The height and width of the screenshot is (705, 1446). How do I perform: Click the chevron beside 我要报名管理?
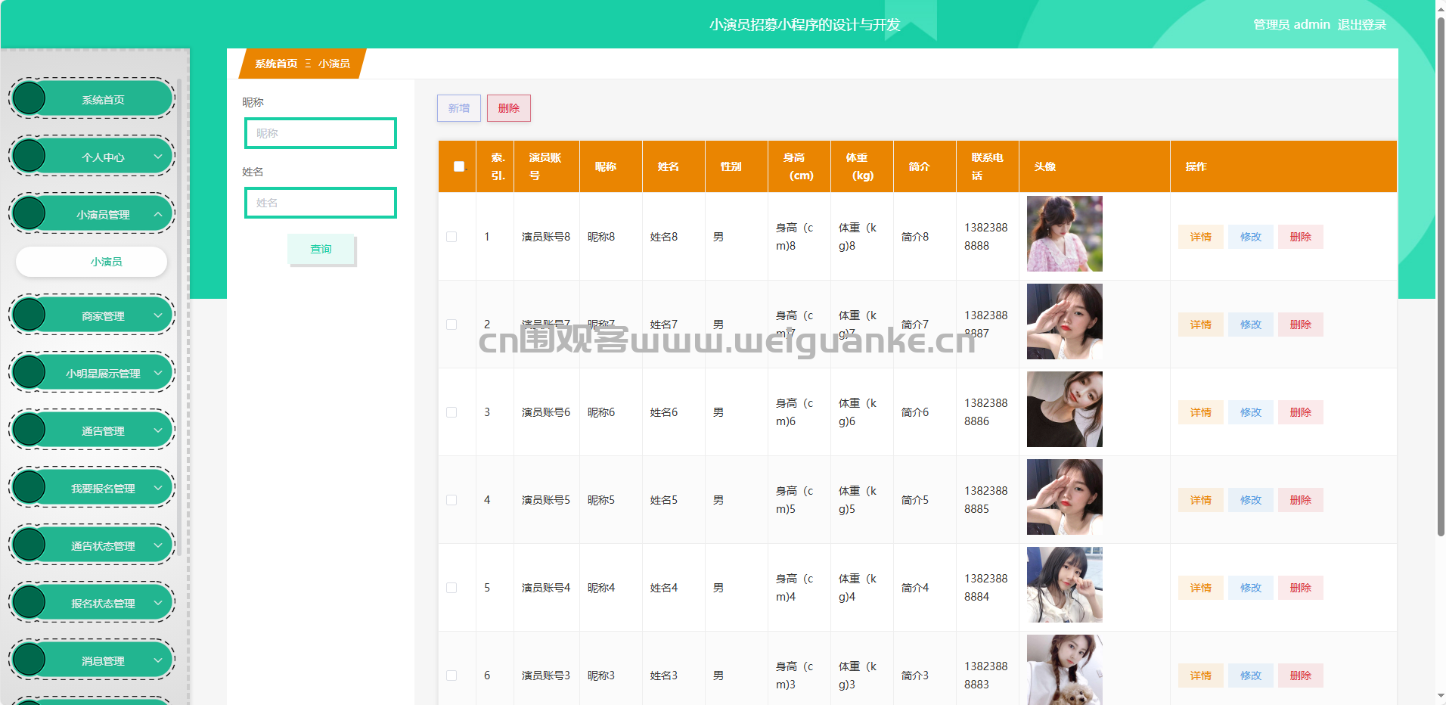(158, 487)
